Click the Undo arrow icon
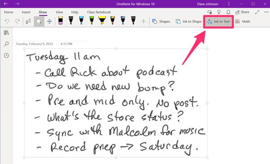The image size is (270, 164). pos(7,22)
